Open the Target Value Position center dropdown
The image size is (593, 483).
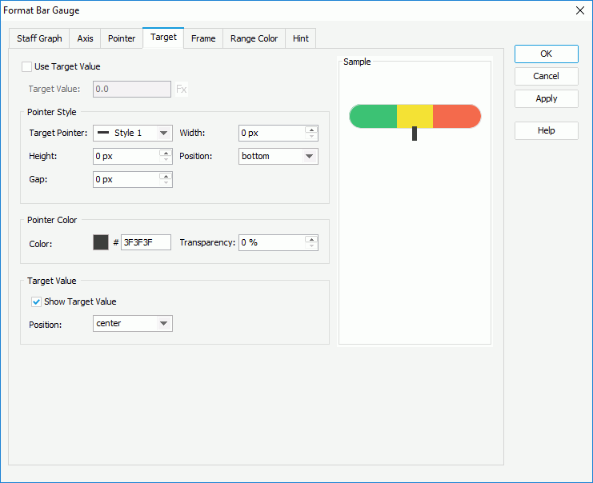tap(133, 323)
